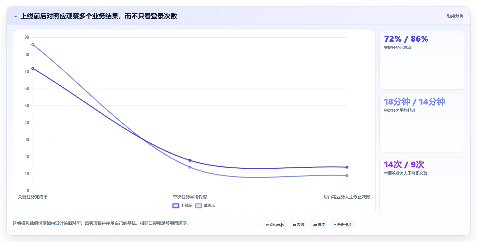
Task: Select the Chart.js tag chip
Action: click(x=275, y=225)
